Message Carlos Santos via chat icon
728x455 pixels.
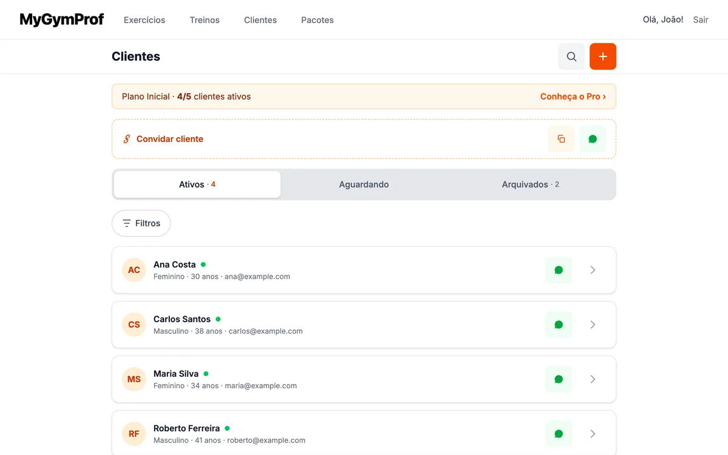point(559,325)
